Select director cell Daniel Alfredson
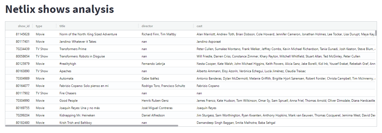 [166, 115]
